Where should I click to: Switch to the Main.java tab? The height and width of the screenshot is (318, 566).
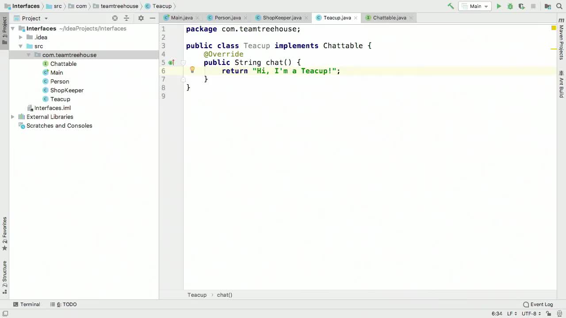pos(182,18)
